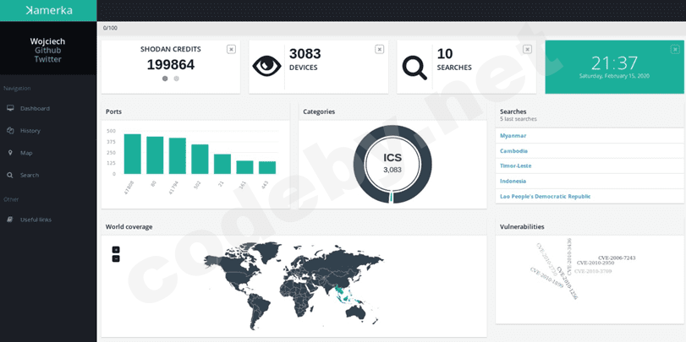Click the History icon in sidebar
This screenshot has width=686, height=342.
click(x=10, y=130)
